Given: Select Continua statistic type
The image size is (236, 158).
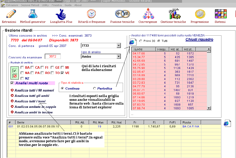Looking at the screenshot, I should click(x=62, y=88).
